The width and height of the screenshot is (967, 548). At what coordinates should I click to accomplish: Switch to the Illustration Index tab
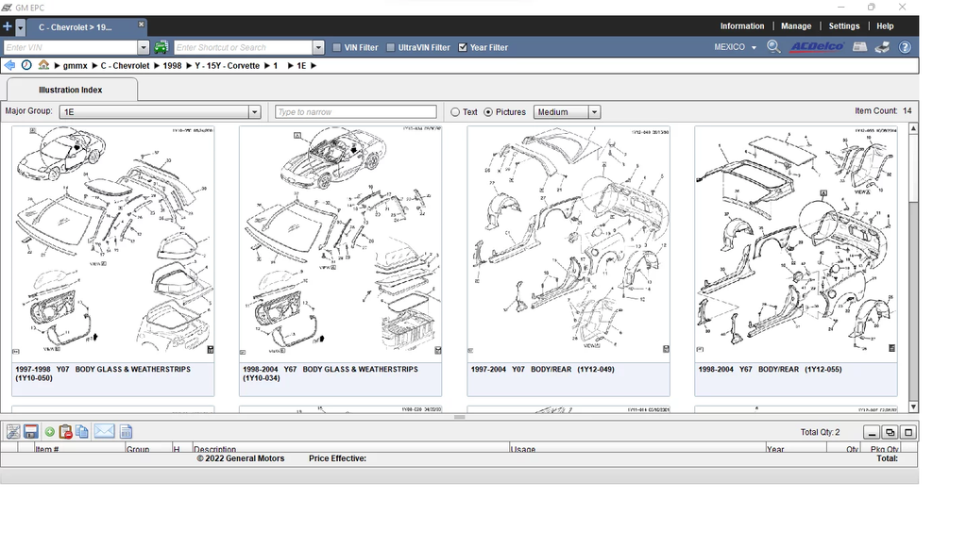pyautogui.click(x=71, y=91)
